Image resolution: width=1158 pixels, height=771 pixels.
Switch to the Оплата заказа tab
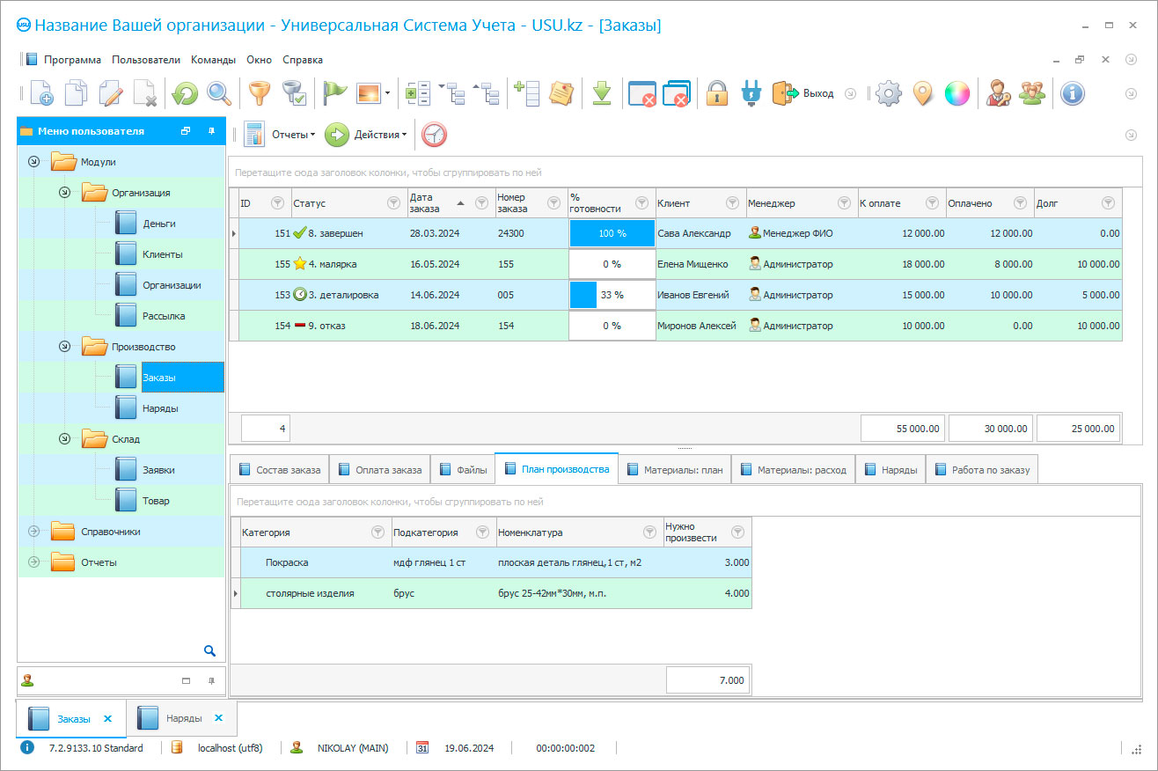click(x=379, y=470)
